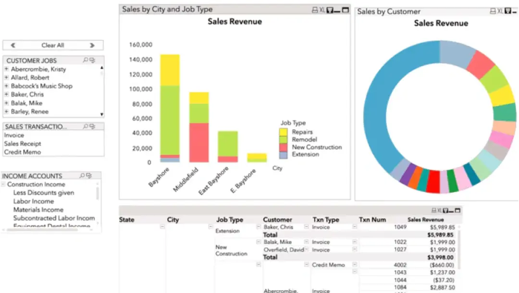This screenshot has height=293, width=519.
Task: Click the $2,887.50 revenue value
Action: (x=443, y=287)
